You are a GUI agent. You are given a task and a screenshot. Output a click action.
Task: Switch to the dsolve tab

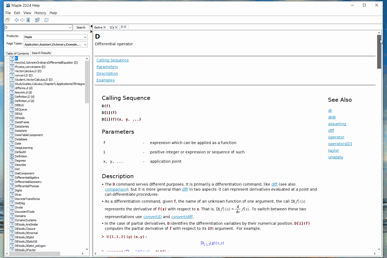pyautogui.click(x=98, y=27)
